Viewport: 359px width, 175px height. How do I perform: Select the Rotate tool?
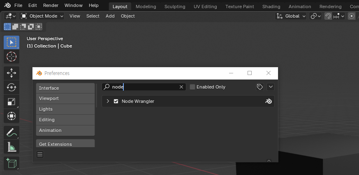[12, 87]
